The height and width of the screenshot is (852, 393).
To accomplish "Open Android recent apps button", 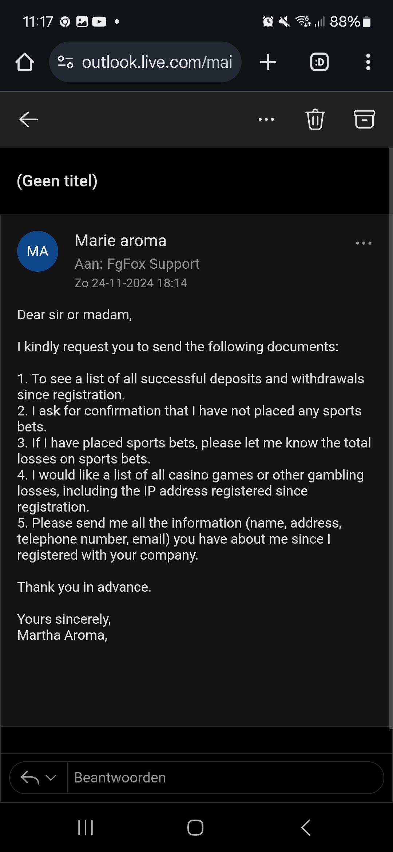I will pyautogui.click(x=86, y=827).
